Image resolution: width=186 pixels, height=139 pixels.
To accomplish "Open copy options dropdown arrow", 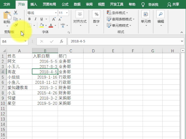I will tap(20, 19).
